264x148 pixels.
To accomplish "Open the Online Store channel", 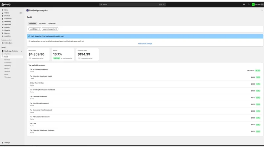I will pos(8,43).
